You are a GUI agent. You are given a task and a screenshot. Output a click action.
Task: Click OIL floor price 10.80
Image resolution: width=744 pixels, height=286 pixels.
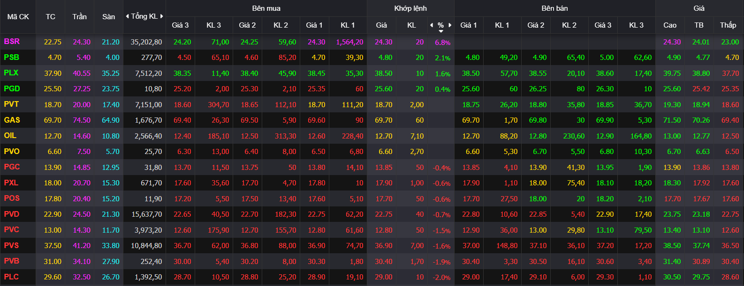pyautogui.click(x=111, y=136)
